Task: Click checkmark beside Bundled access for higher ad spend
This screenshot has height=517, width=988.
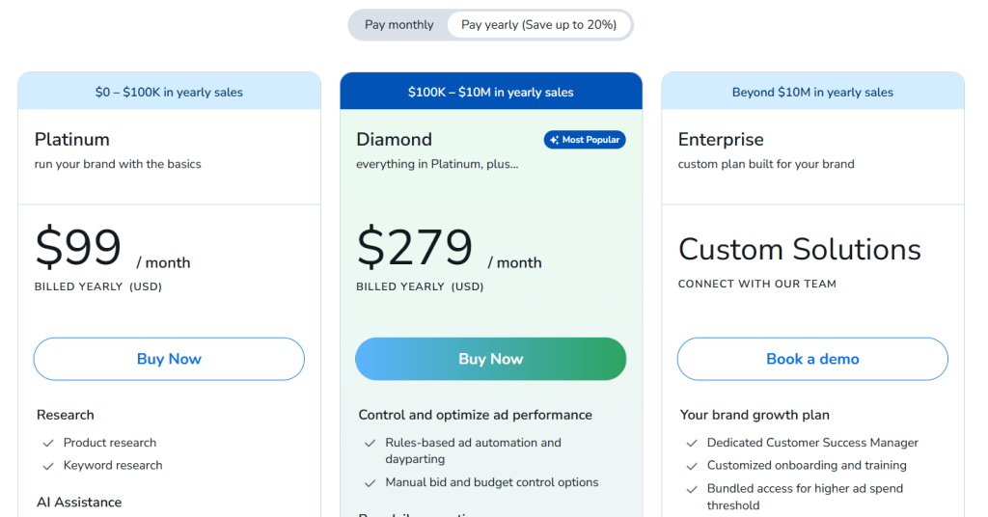Action: 692,490
